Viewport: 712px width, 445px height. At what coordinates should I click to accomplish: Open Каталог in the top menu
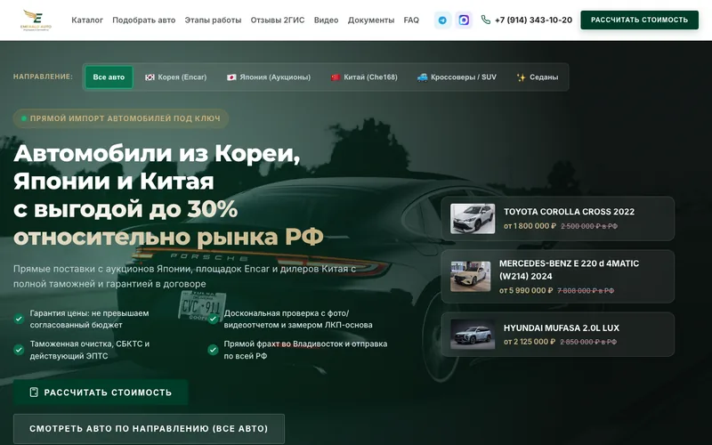pyautogui.click(x=87, y=20)
